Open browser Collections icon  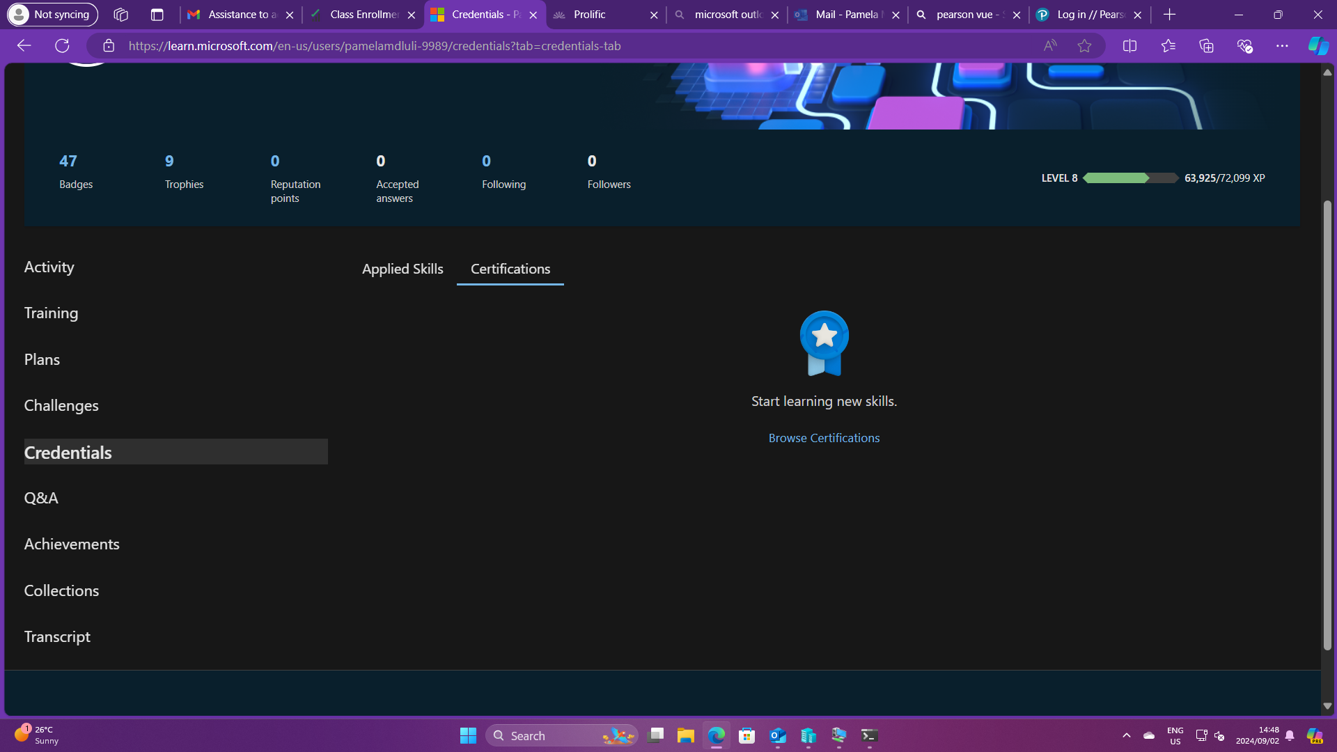pos(1206,46)
